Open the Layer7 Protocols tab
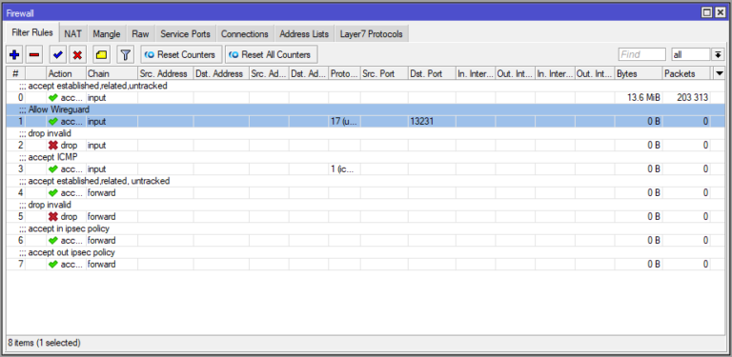 pos(371,34)
